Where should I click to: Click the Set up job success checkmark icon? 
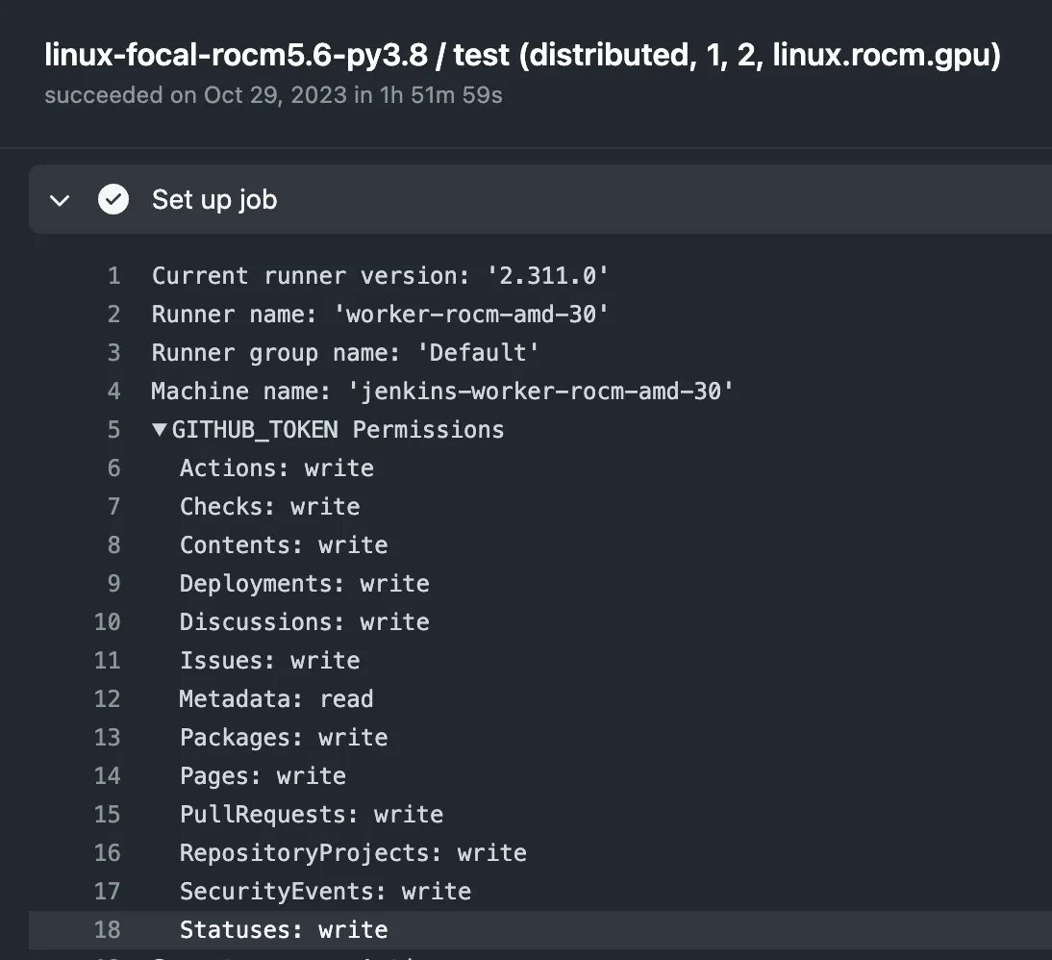coord(113,200)
